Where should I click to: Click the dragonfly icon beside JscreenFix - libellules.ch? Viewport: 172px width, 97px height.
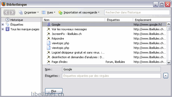tap(49, 34)
